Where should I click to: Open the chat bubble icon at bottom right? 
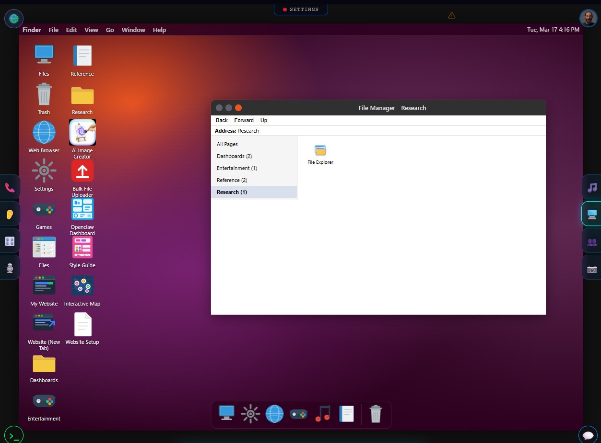[x=588, y=435]
